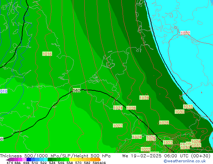This screenshot has height=164, width=213.
Task: Click legend value 522
Action: [x=43, y=163]
